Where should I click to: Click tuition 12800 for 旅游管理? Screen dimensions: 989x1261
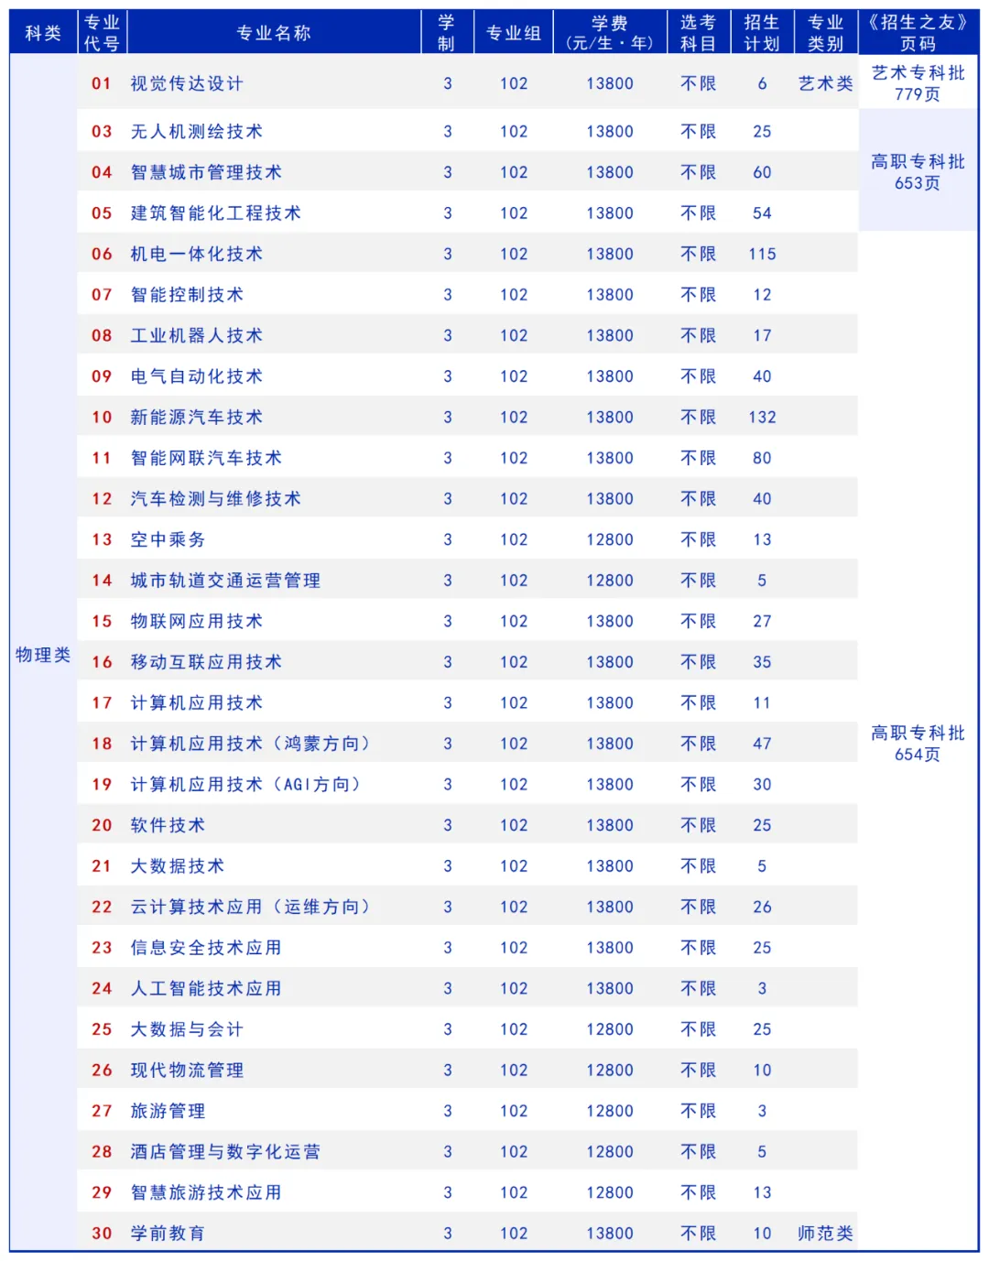[610, 1111]
